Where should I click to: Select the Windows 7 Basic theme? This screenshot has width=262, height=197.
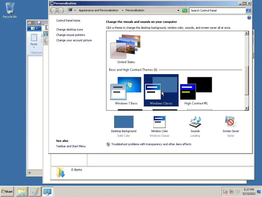click(x=126, y=91)
